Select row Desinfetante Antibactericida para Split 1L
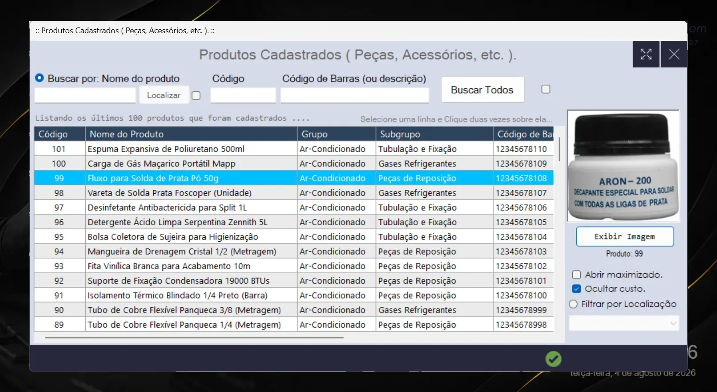This screenshot has height=392, width=717. pyautogui.click(x=294, y=207)
